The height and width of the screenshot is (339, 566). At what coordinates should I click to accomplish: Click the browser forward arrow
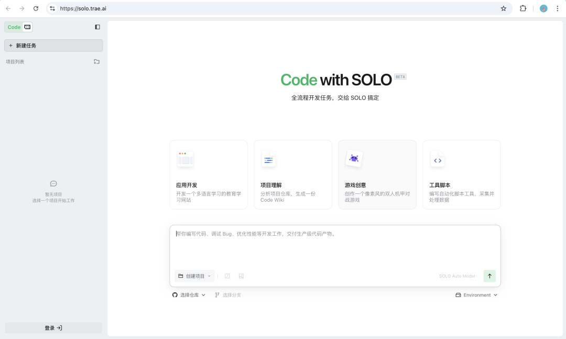tap(21, 8)
